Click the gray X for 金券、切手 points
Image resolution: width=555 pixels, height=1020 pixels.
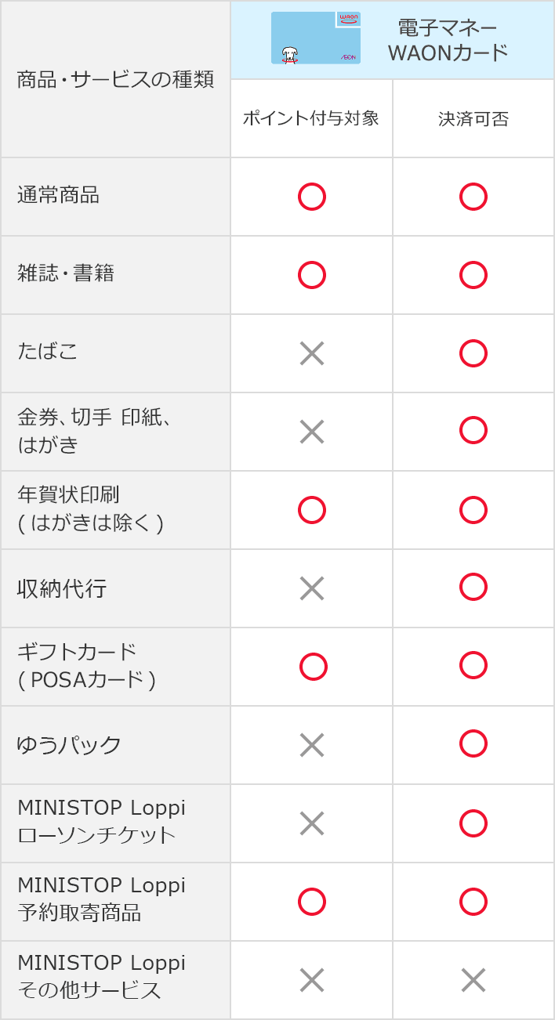[x=312, y=432]
